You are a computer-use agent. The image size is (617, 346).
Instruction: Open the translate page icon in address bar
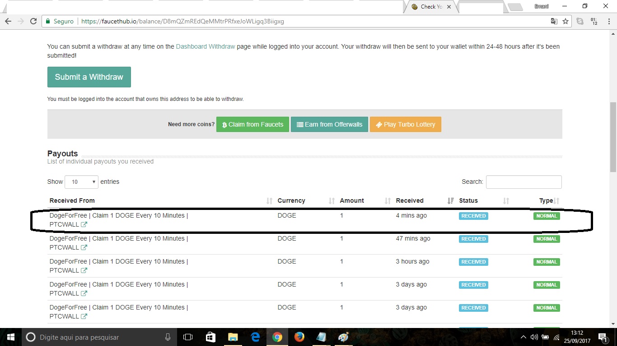point(554,21)
